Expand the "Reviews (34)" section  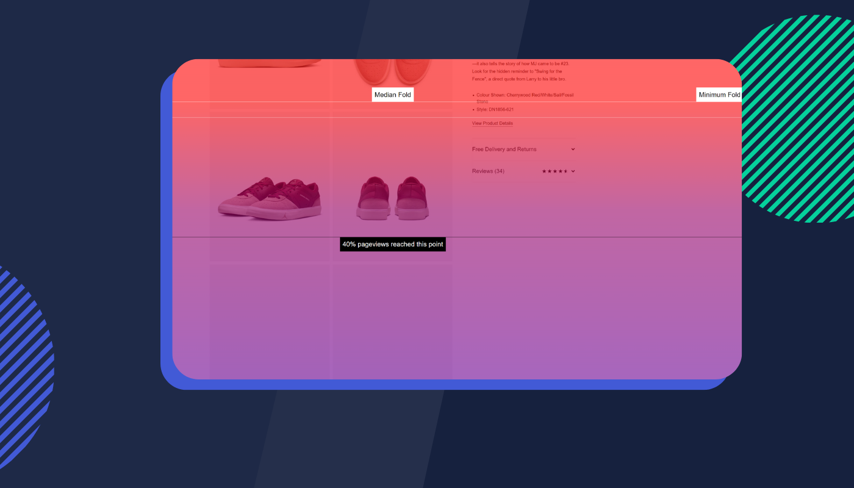pyautogui.click(x=488, y=171)
